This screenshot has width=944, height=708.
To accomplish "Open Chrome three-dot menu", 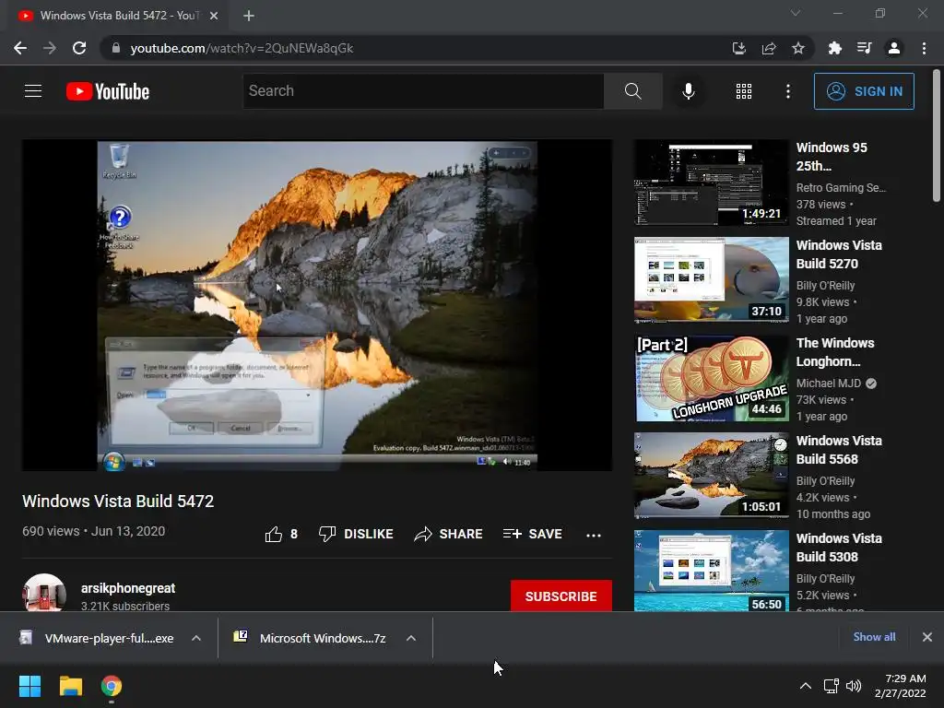I will click(x=924, y=48).
